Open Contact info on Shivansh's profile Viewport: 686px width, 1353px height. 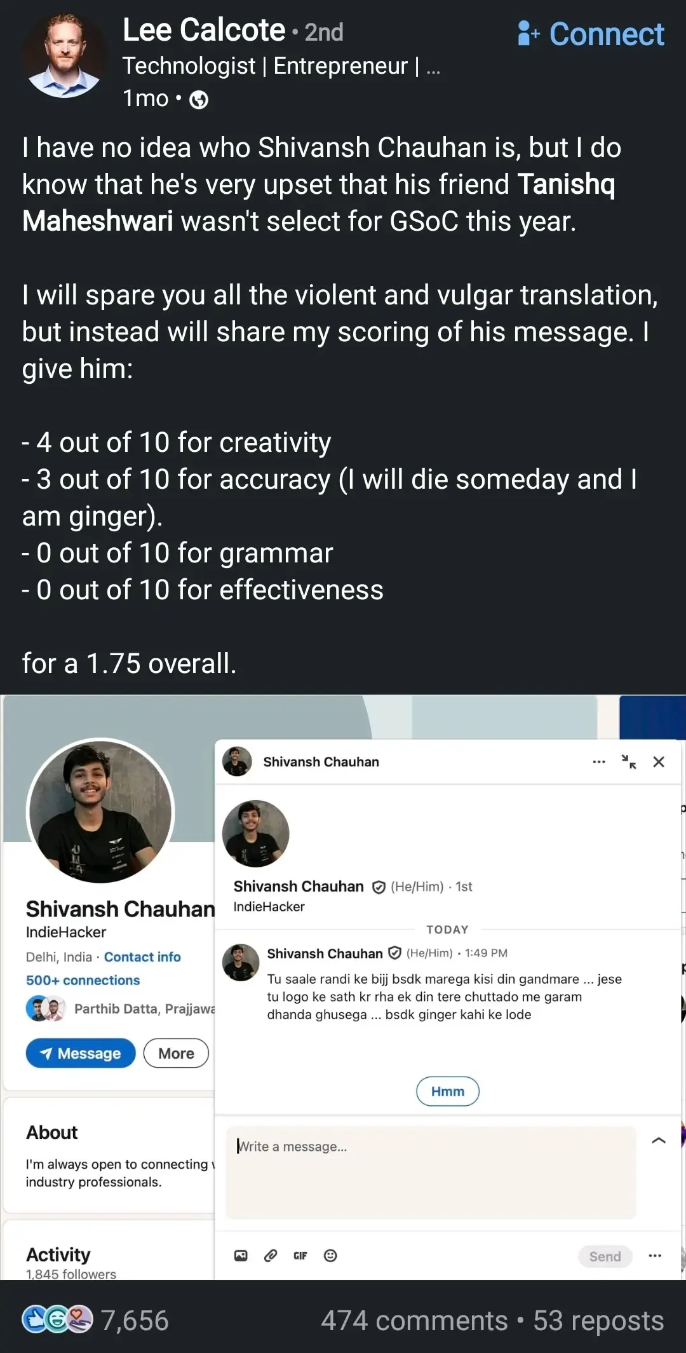click(x=142, y=956)
